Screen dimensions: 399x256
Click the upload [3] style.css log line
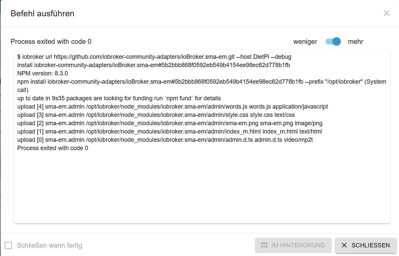156,115
